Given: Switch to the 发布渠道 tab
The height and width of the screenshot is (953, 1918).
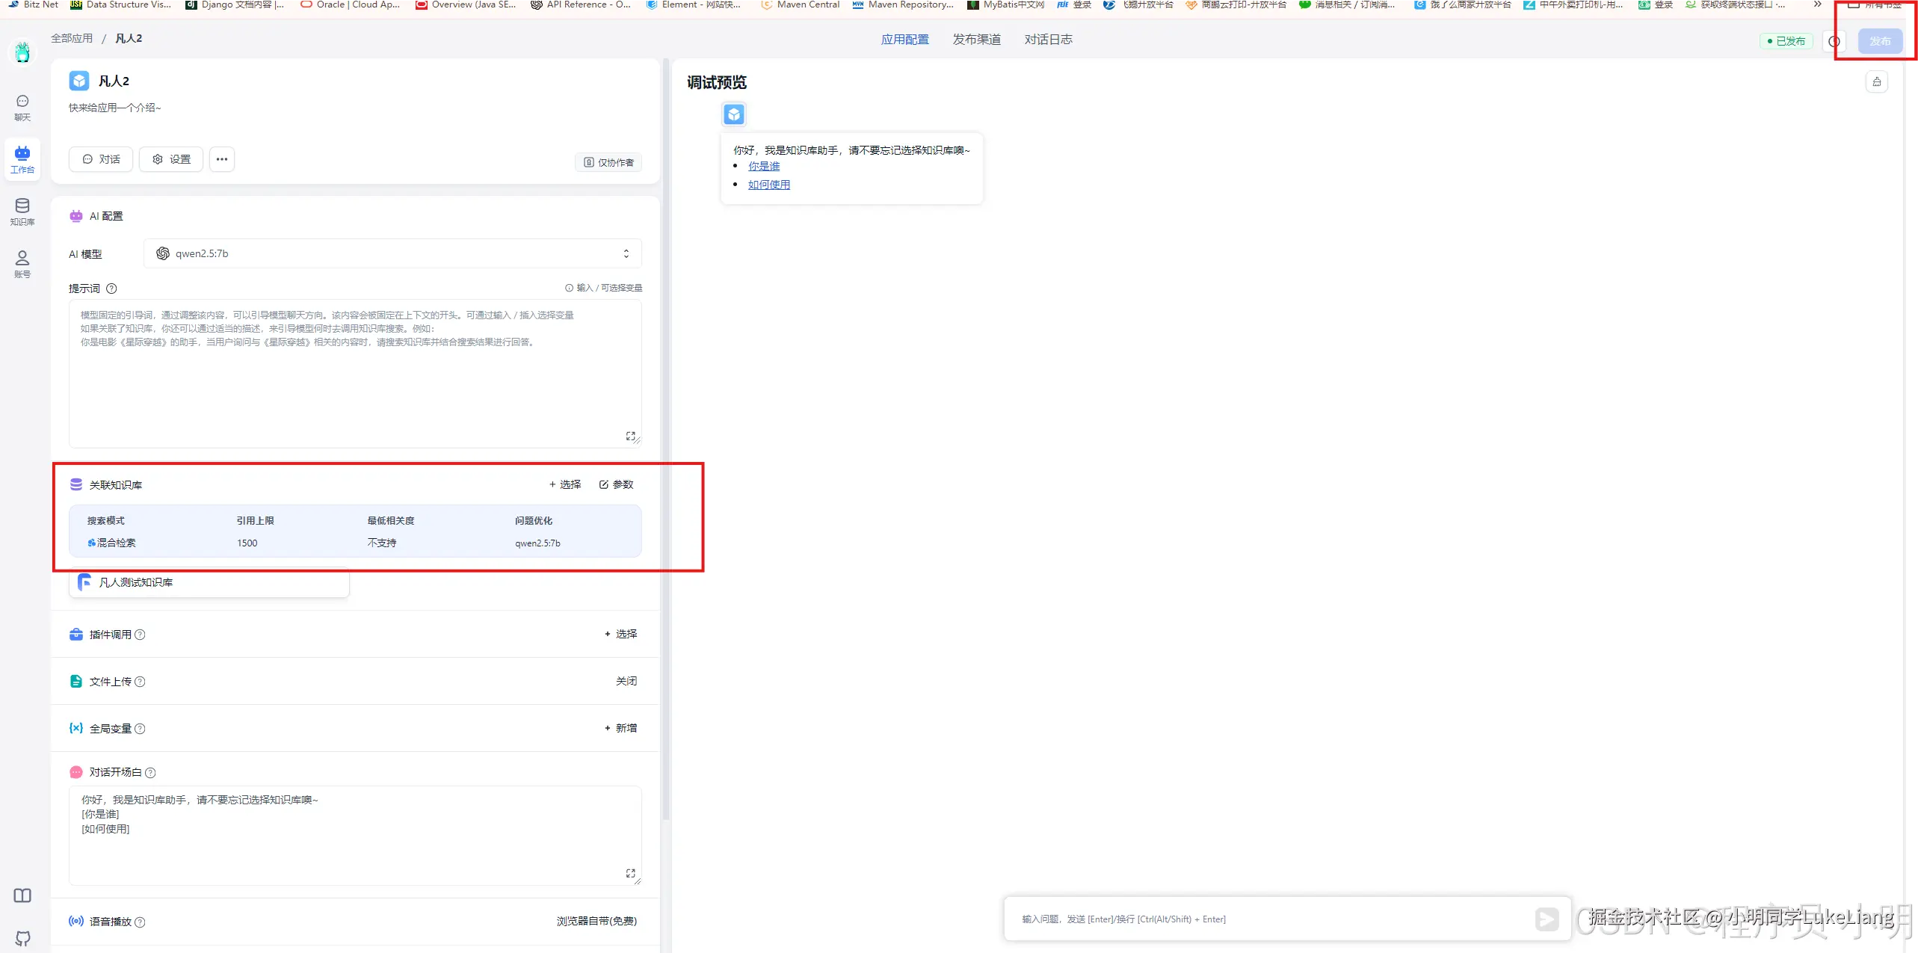Looking at the screenshot, I should click(976, 40).
